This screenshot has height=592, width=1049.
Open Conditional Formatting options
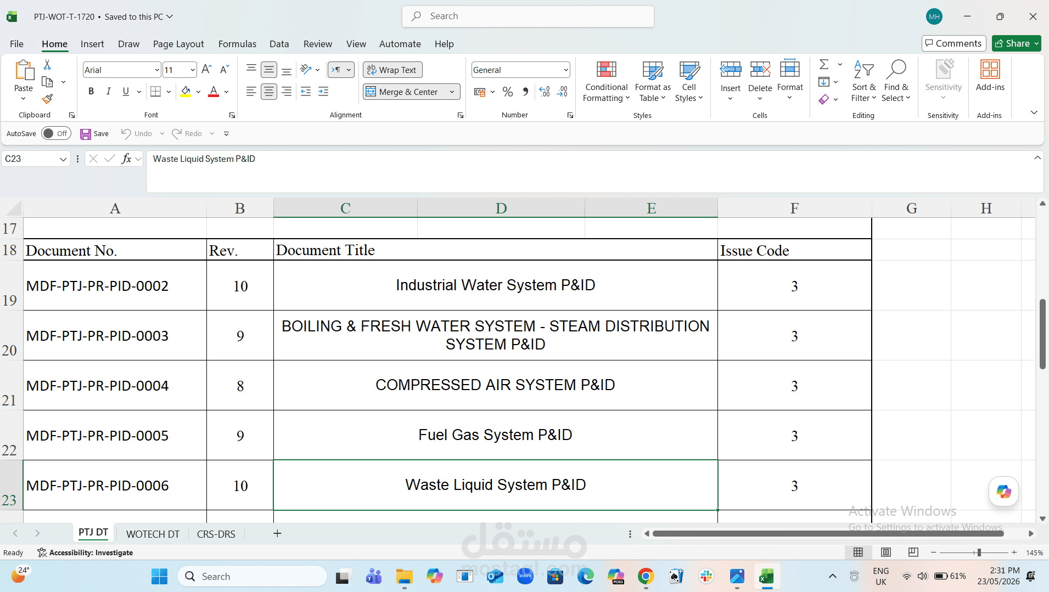point(606,81)
